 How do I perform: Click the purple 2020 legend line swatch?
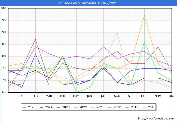110,107
